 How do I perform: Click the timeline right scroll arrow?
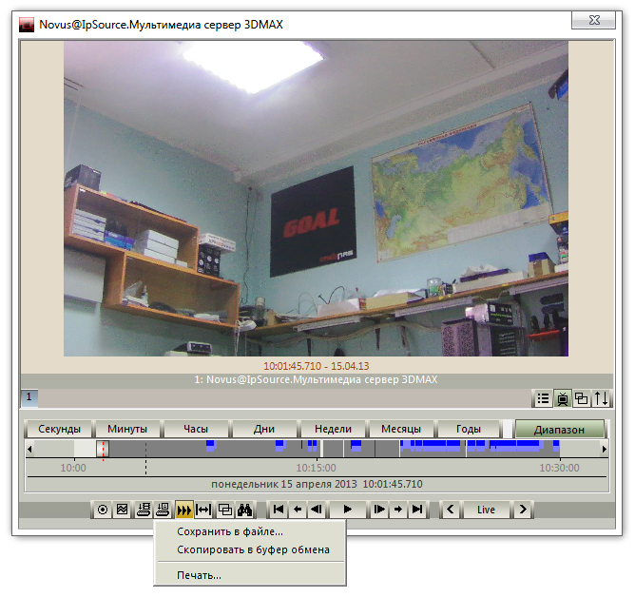tap(605, 449)
